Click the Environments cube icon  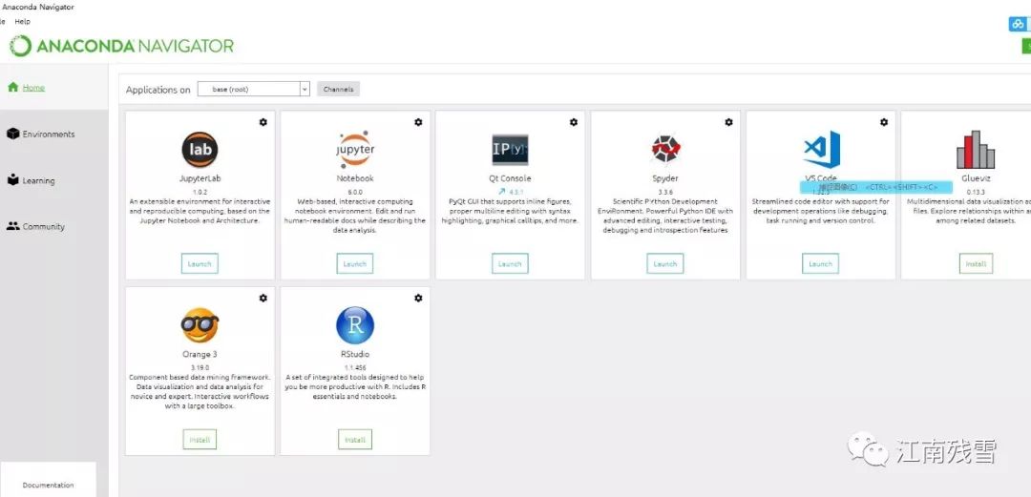(13, 134)
